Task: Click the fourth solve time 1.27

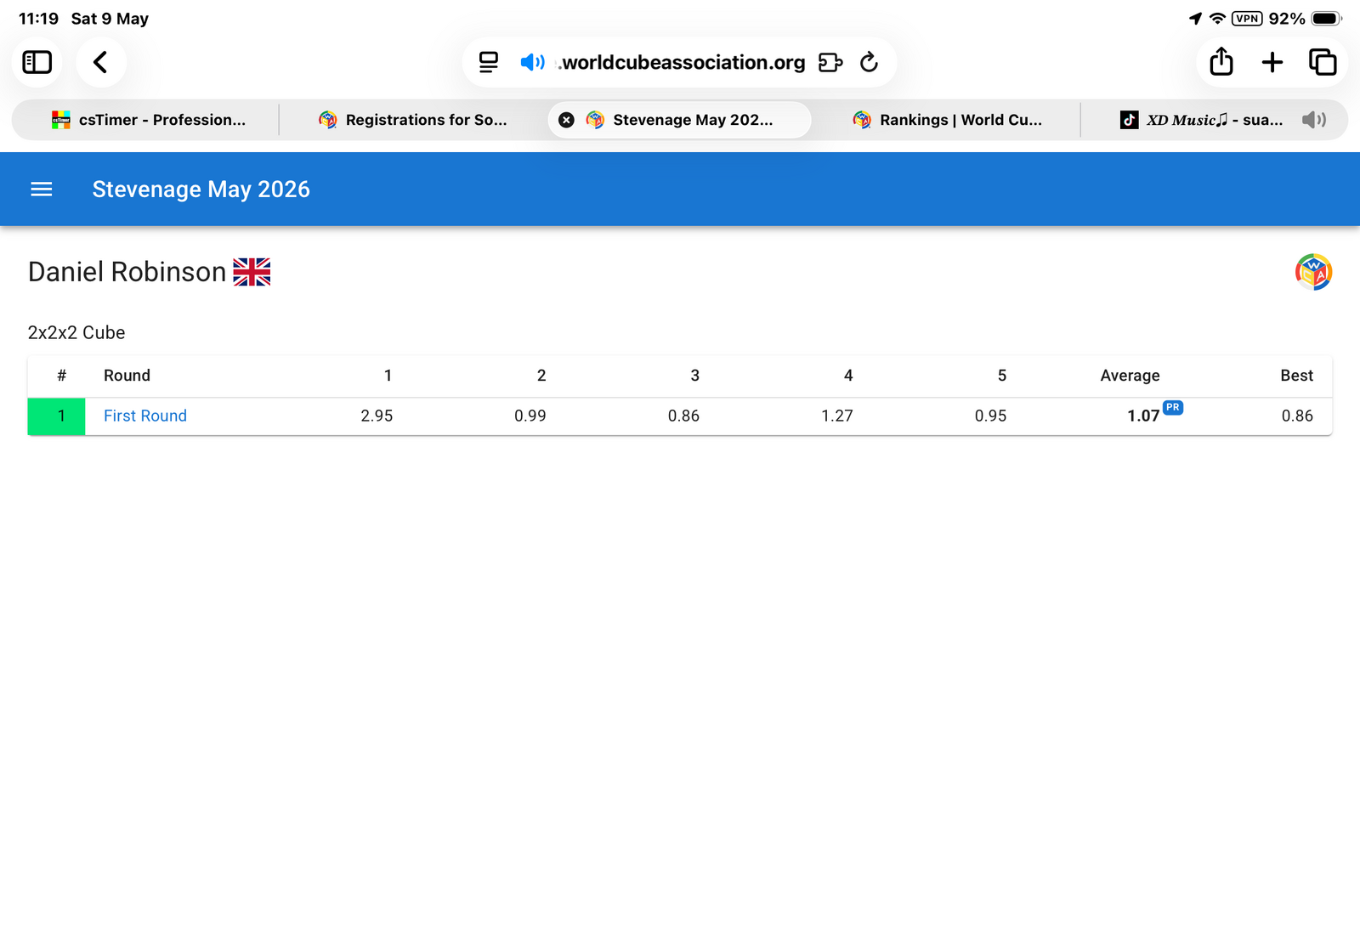Action: (x=837, y=416)
